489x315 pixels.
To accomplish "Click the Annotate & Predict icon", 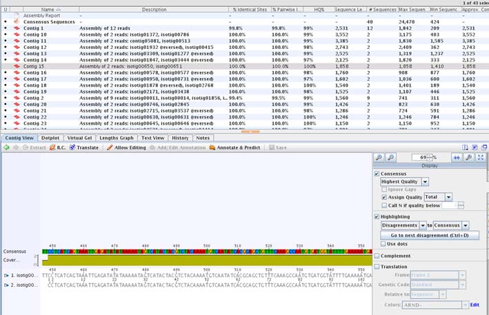I will 212,148.
